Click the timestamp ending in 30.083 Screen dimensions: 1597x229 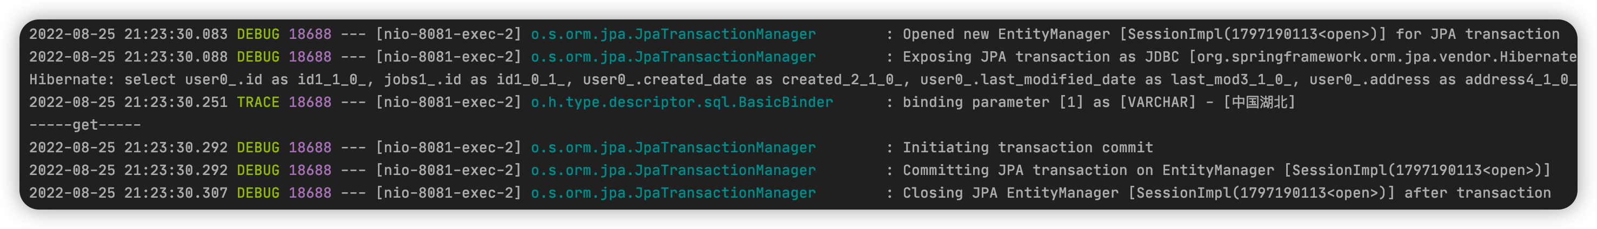(x=128, y=34)
